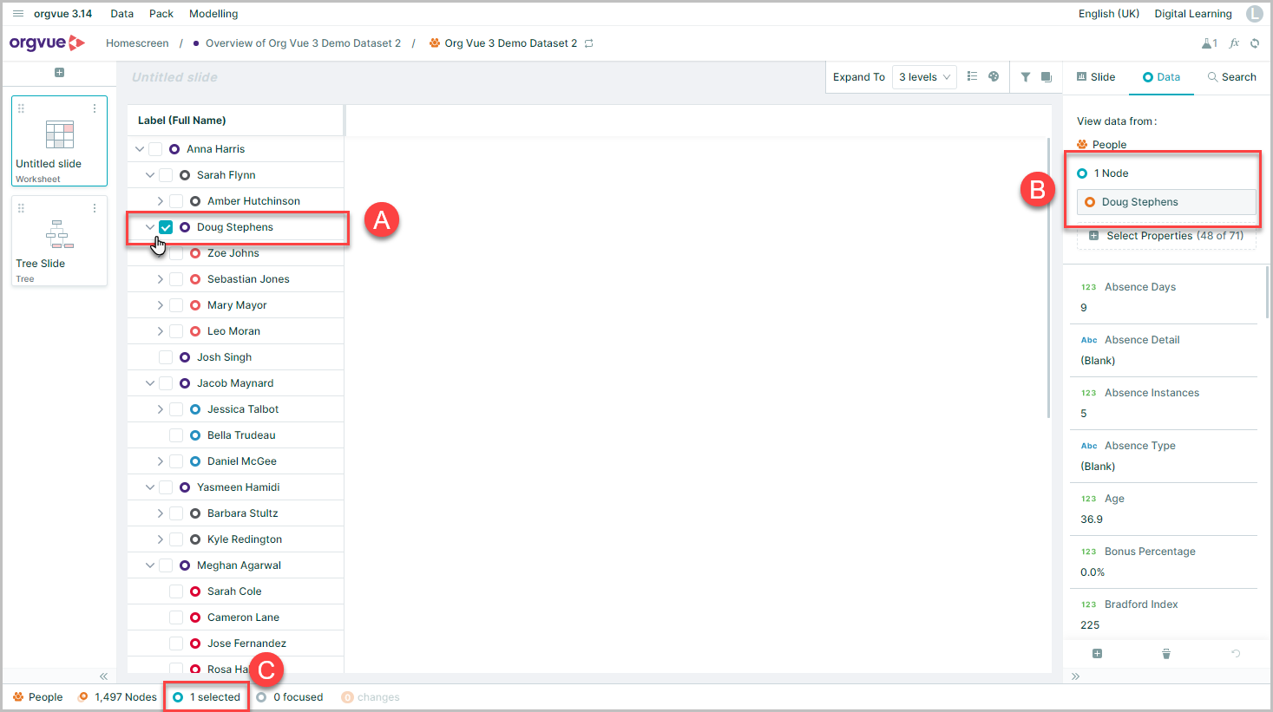
Task: Open options menu of Untitled slide thumbnail
Action: [x=95, y=108]
